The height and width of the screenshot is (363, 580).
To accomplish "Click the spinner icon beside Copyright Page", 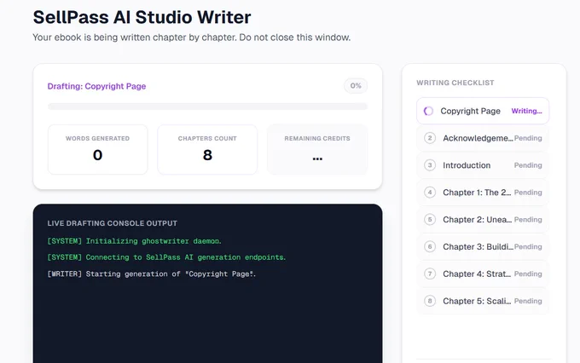I will click(x=428, y=111).
